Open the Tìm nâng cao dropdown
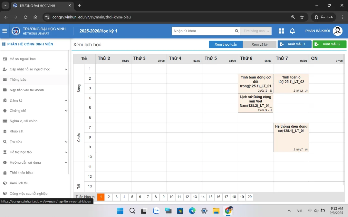 point(256,31)
